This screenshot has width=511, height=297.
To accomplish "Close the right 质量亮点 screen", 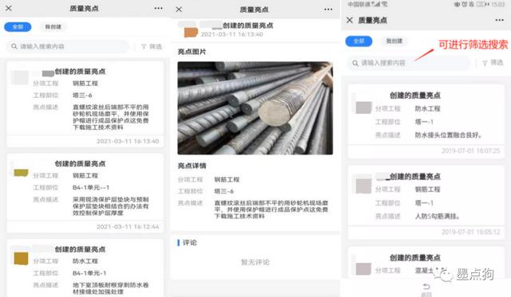I will coord(350,20).
